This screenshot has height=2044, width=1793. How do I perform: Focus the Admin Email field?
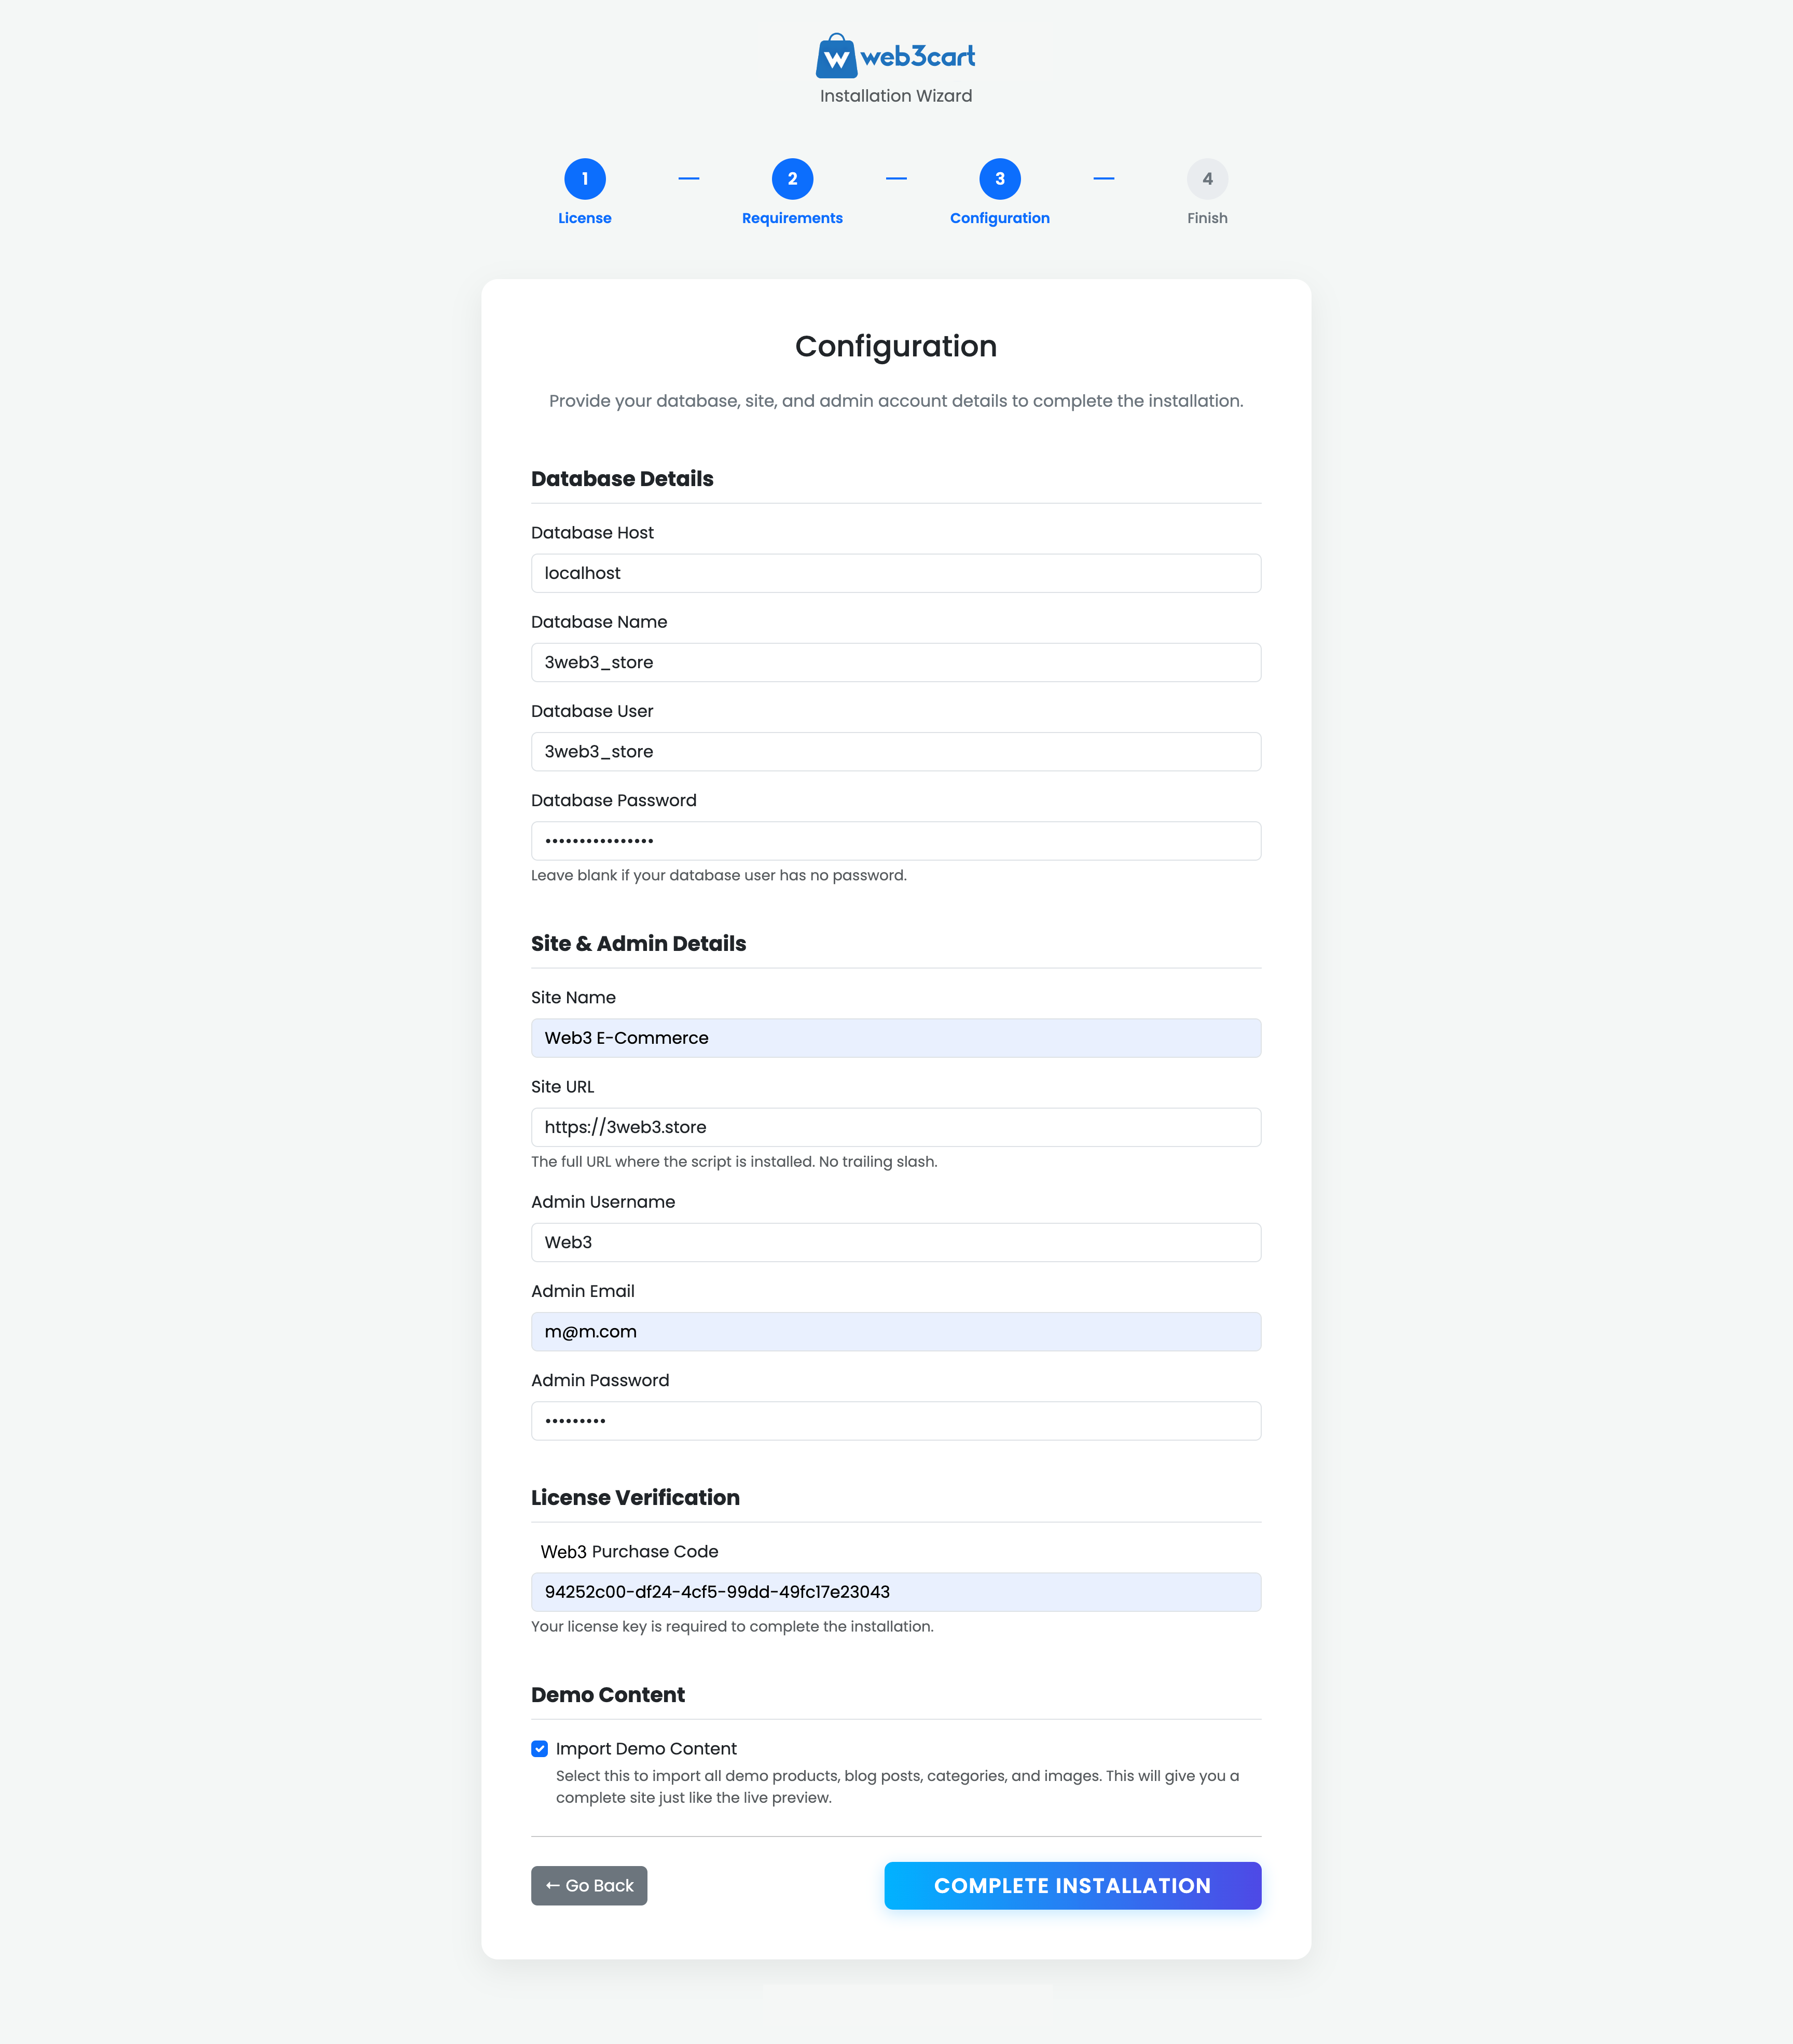click(895, 1332)
